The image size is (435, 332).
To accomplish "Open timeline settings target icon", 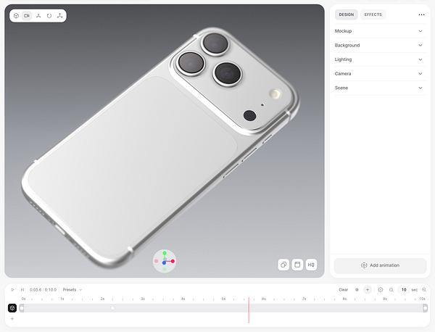I will [x=381, y=289].
